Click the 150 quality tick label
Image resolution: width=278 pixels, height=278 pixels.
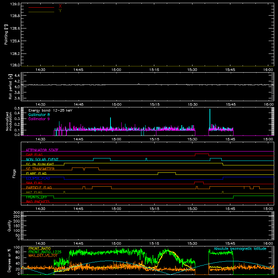[x=17, y=226]
